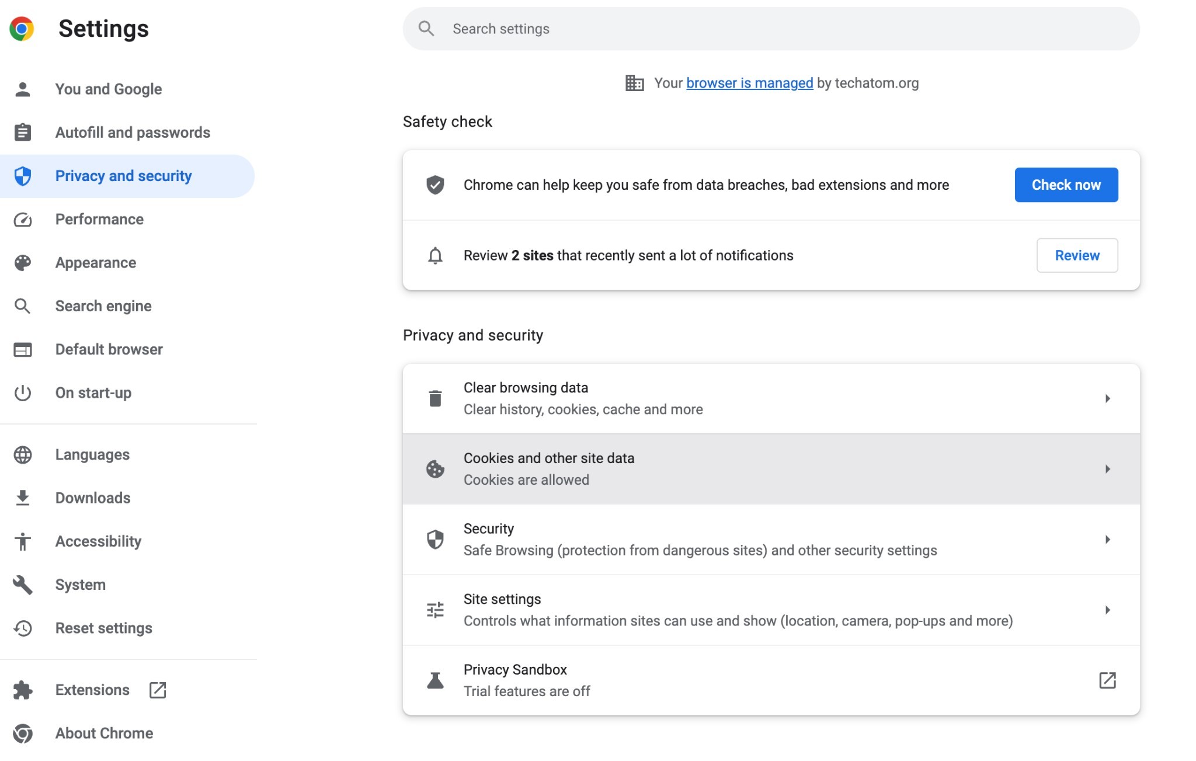This screenshot has height=761, width=1196.
Task: Click the 'Controls what information sites' description
Action: [738, 621]
